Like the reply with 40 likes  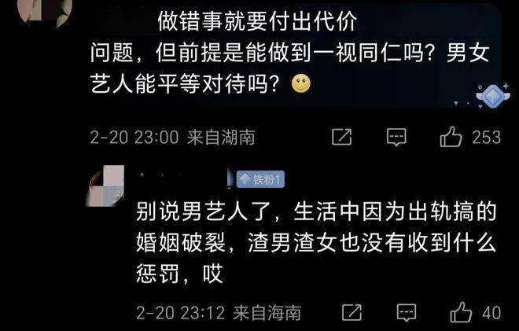[x=461, y=312]
